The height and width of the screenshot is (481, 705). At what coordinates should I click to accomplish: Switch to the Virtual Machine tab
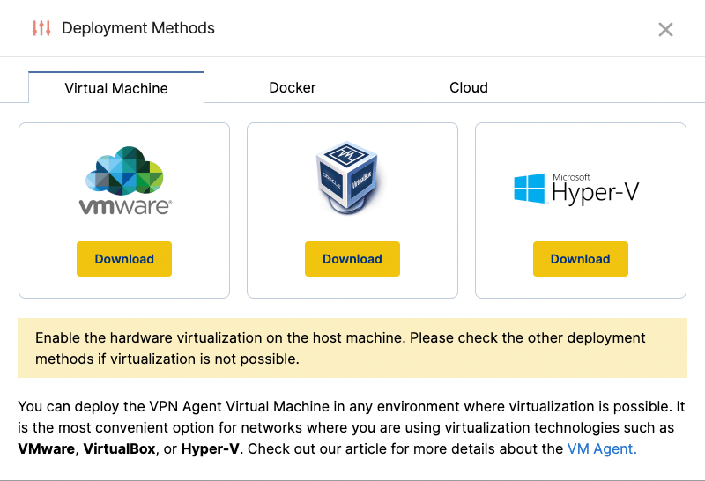[x=116, y=88]
